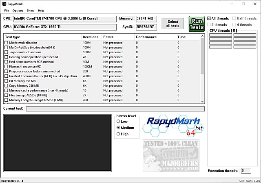The height and width of the screenshot is (183, 261).
Task: Check the Fibonachi sequence (92) test
Action: click(6, 67)
